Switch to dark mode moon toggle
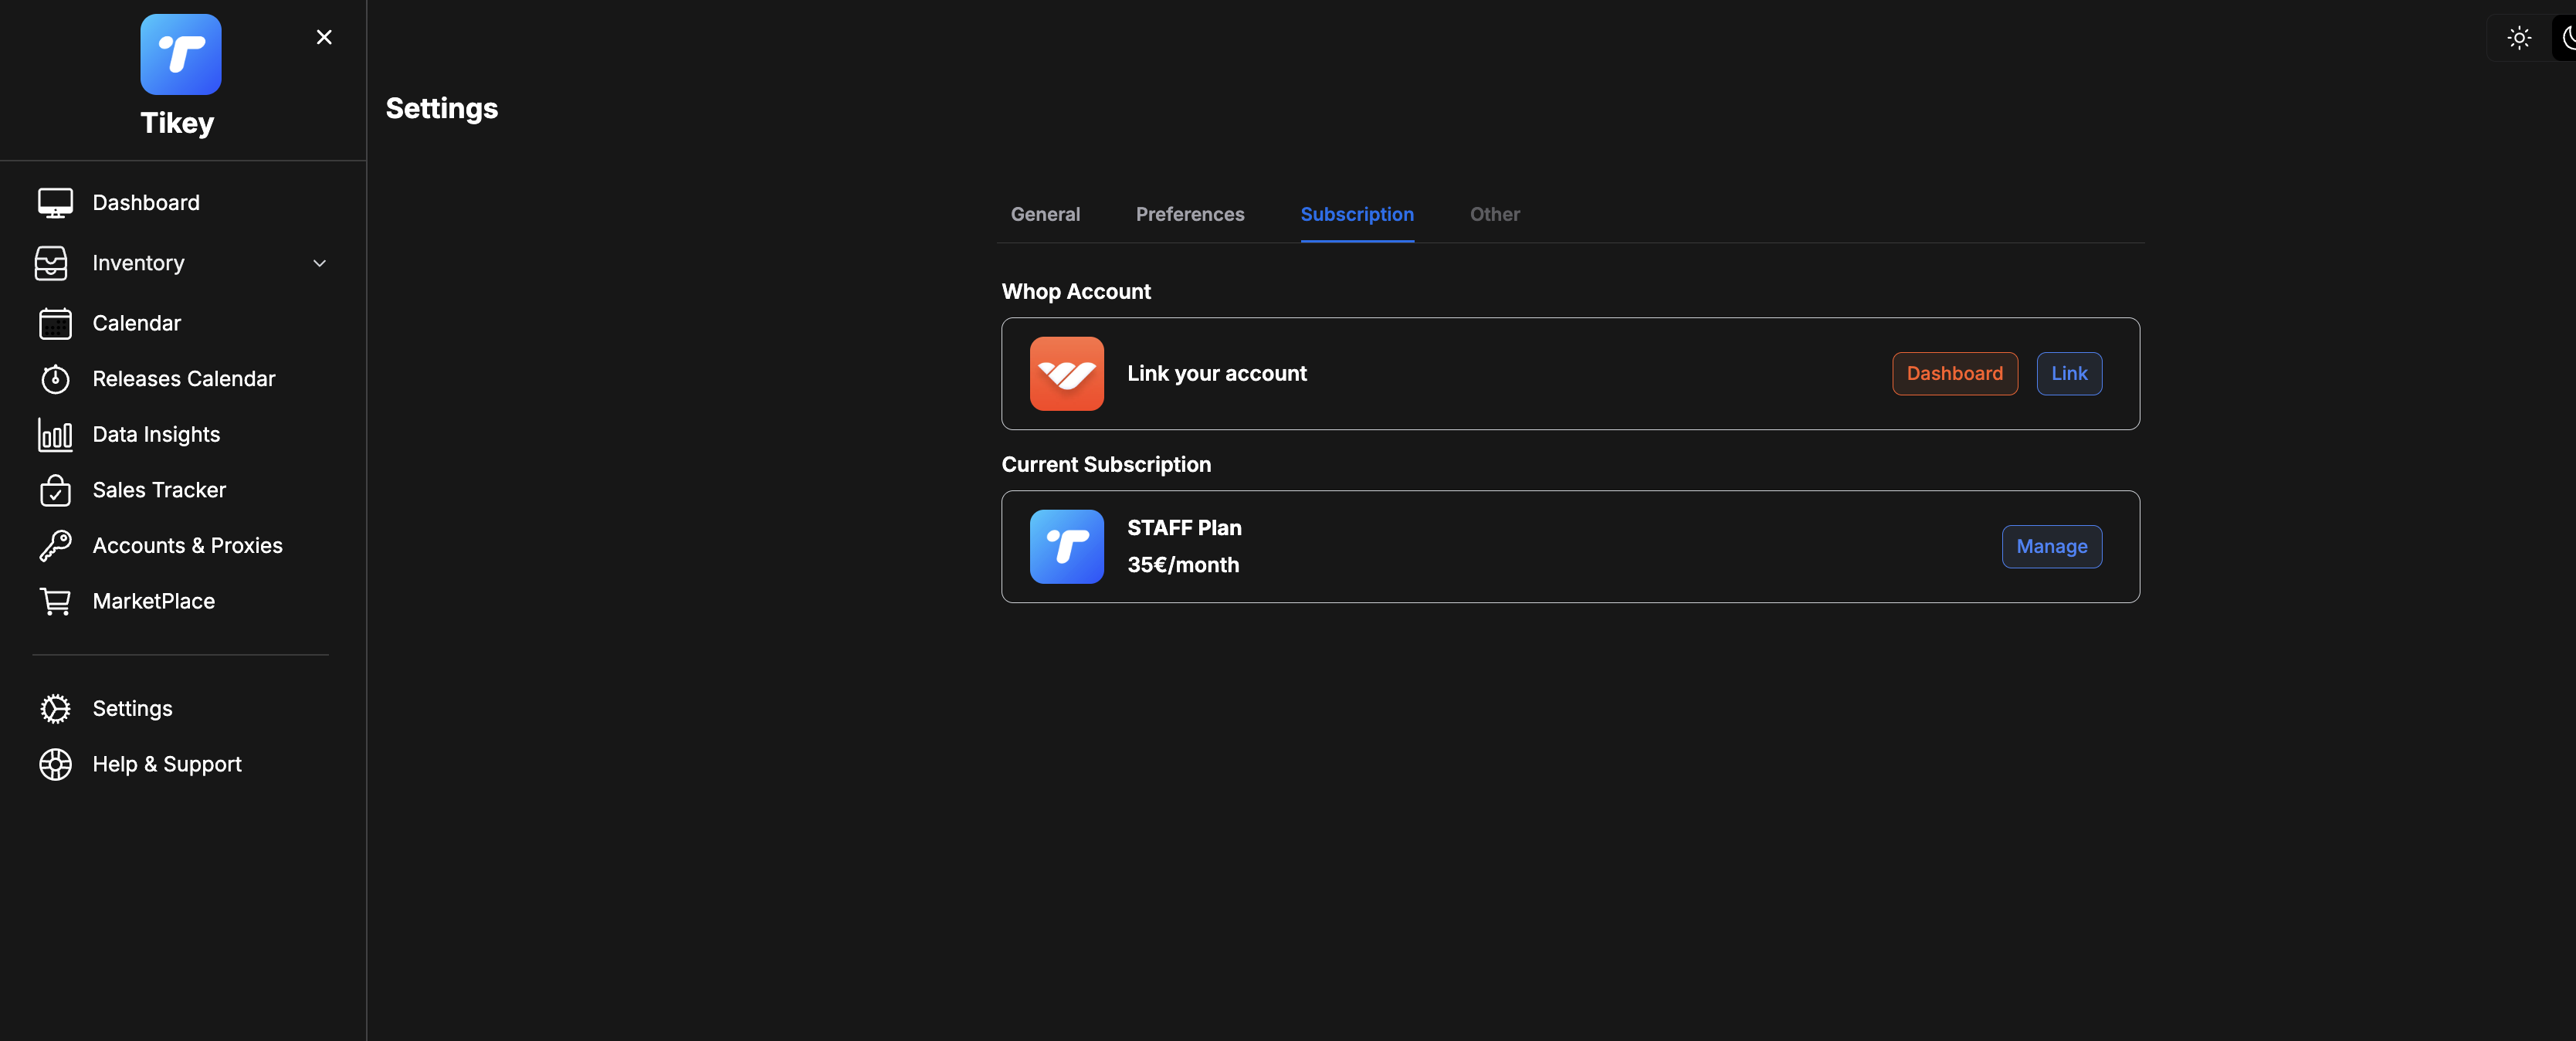The height and width of the screenshot is (1041, 2576). (2566, 38)
